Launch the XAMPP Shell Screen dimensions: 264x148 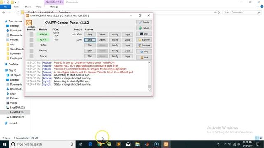pos(144,34)
